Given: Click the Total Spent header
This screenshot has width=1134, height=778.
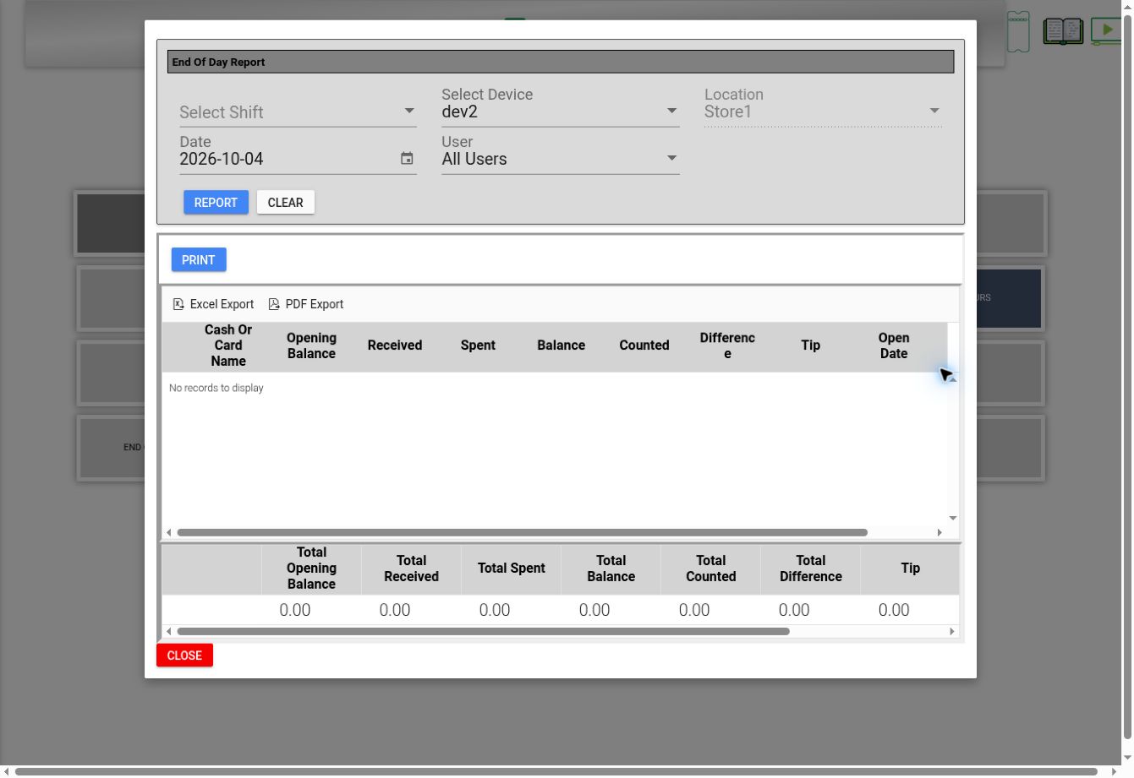Looking at the screenshot, I should pos(511,569).
